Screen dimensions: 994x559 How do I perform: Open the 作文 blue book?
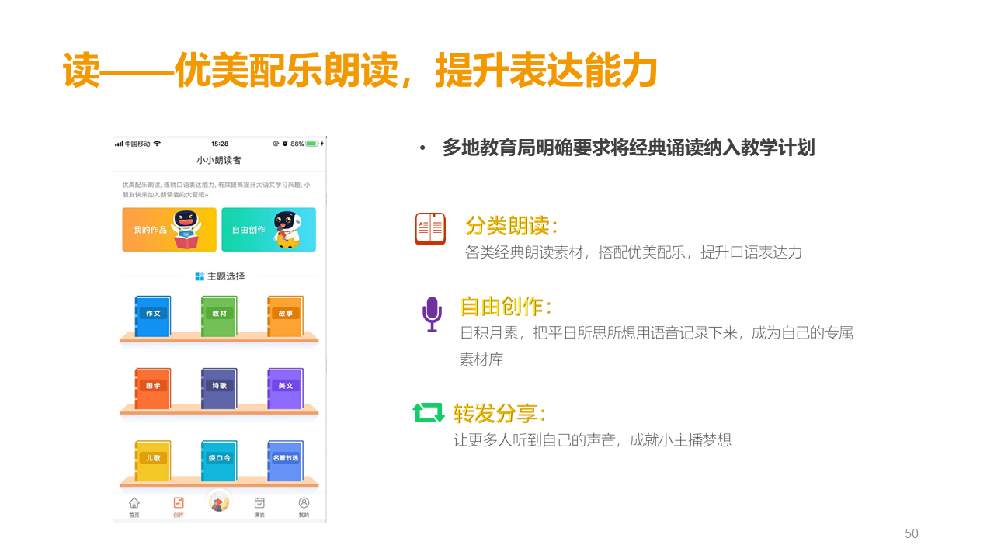153,315
